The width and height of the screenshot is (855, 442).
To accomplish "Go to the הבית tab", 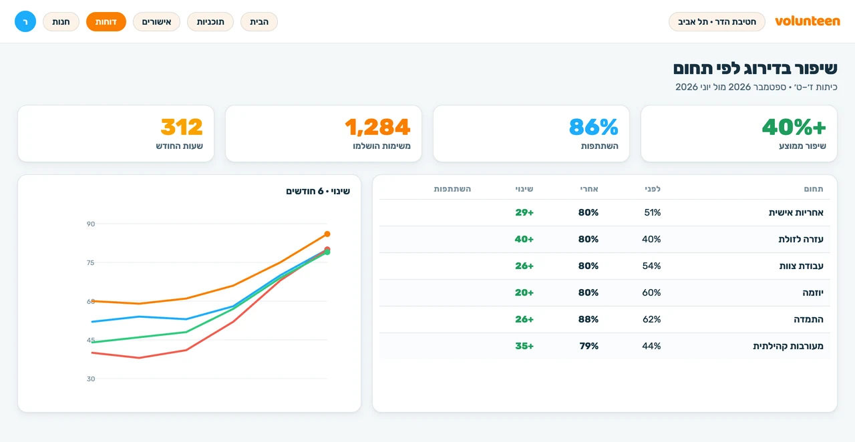I will tap(259, 21).
